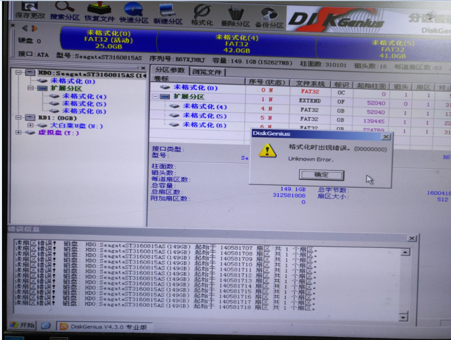Choose the 格式化 (Format) toolbar icon
Image resolution: width=451 pixels, height=340 pixels.
pyautogui.click(x=202, y=15)
